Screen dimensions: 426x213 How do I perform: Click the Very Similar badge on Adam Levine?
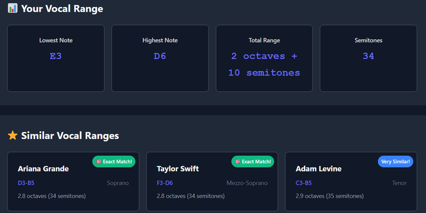click(x=396, y=162)
